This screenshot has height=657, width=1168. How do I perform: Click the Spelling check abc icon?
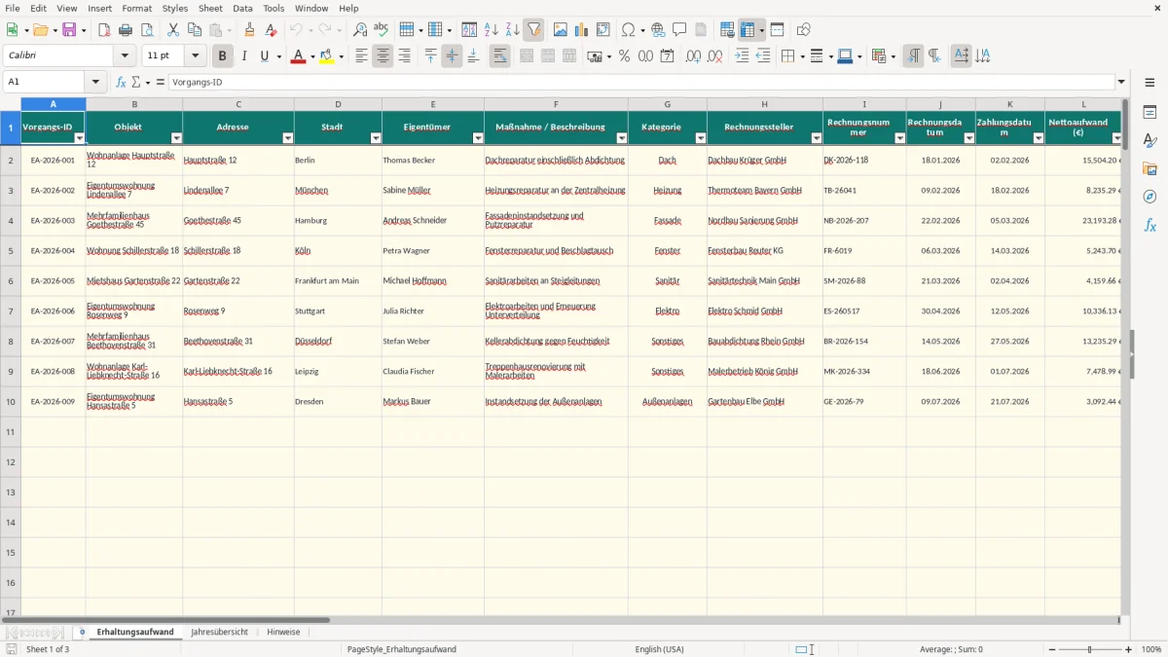(x=382, y=30)
